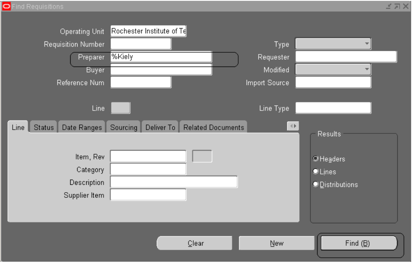Expand the Modified dropdown list
This screenshot has height=263, width=412.
pyautogui.click(x=367, y=69)
